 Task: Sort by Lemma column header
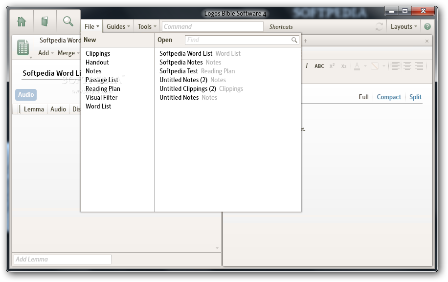[34, 109]
